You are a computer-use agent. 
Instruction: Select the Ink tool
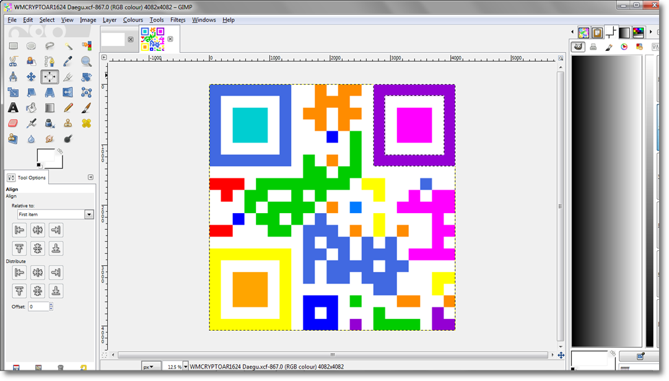[x=50, y=123]
